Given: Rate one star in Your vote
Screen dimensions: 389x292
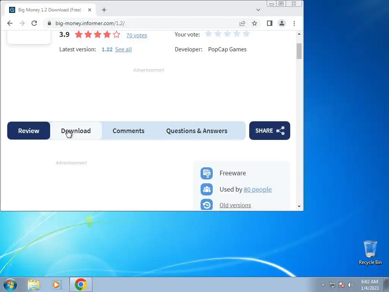Looking at the screenshot, I should click(x=209, y=33).
